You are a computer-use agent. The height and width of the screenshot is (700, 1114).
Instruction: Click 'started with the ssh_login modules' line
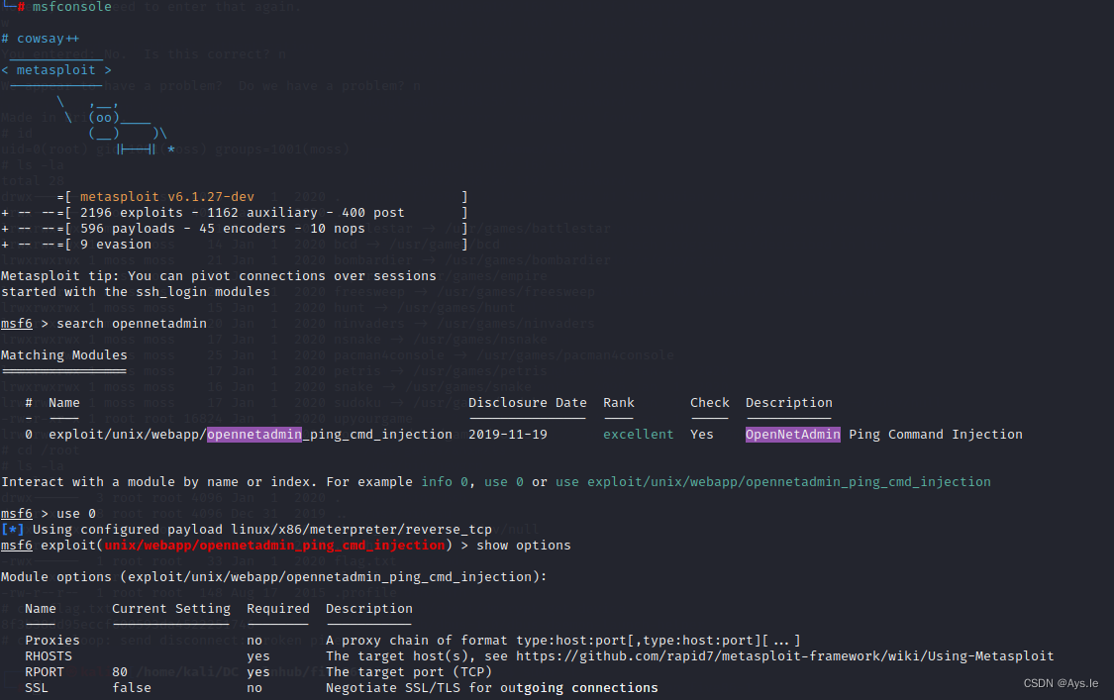click(136, 292)
